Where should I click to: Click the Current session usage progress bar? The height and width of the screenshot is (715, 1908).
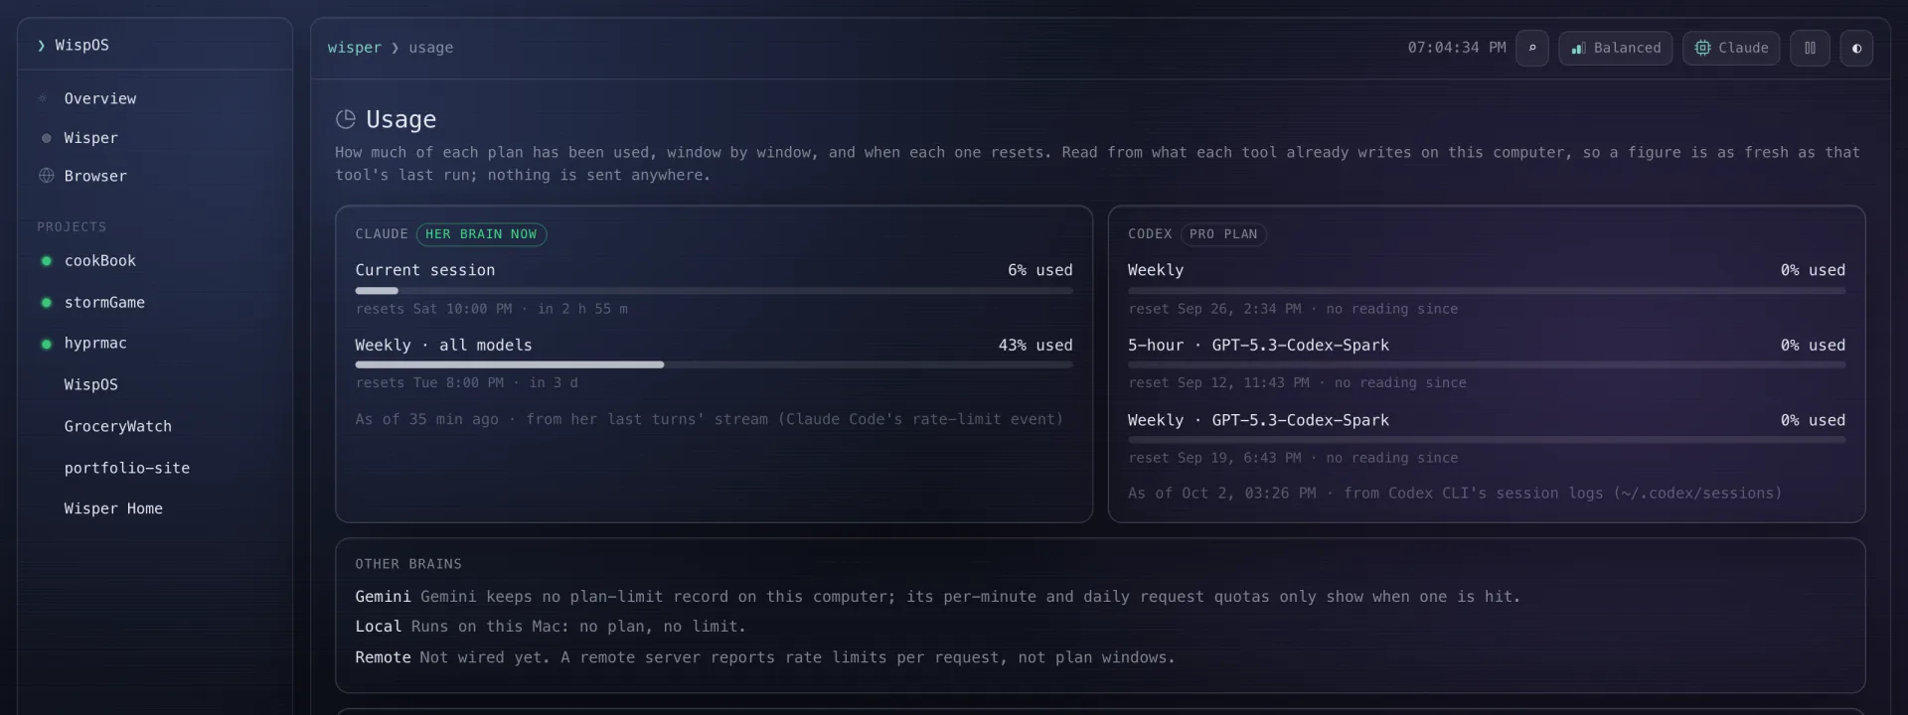pos(714,291)
